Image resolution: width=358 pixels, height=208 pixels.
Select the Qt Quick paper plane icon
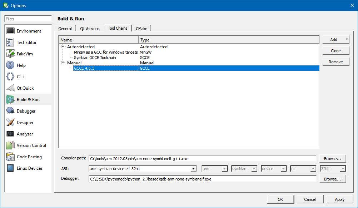10,88
